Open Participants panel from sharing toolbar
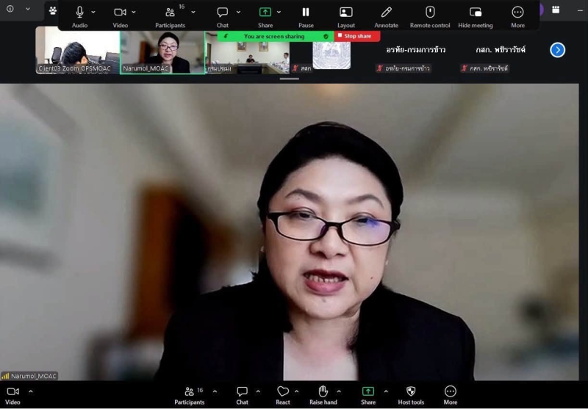 pos(171,12)
